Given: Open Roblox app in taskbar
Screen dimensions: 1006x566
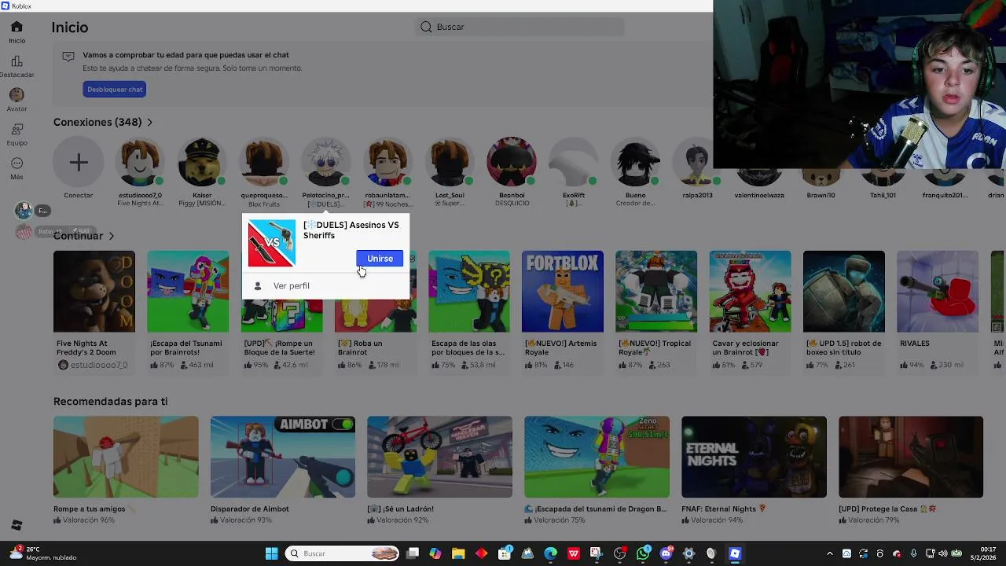Looking at the screenshot, I should point(735,553).
